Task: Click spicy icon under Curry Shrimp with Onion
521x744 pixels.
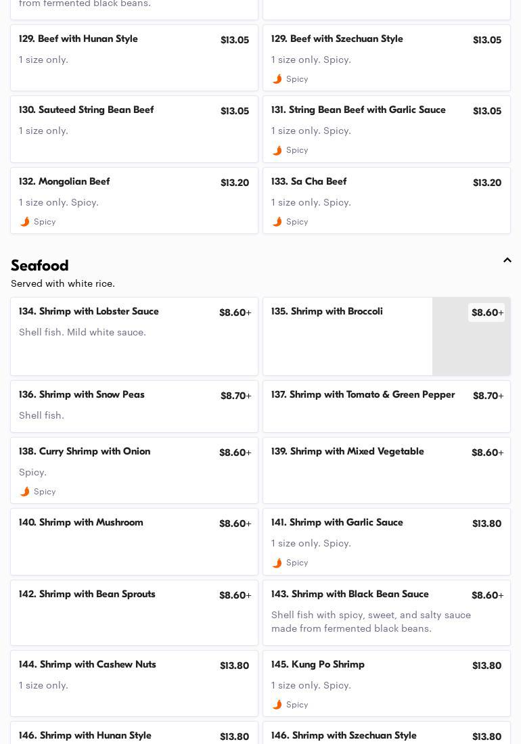Action: pos(25,492)
